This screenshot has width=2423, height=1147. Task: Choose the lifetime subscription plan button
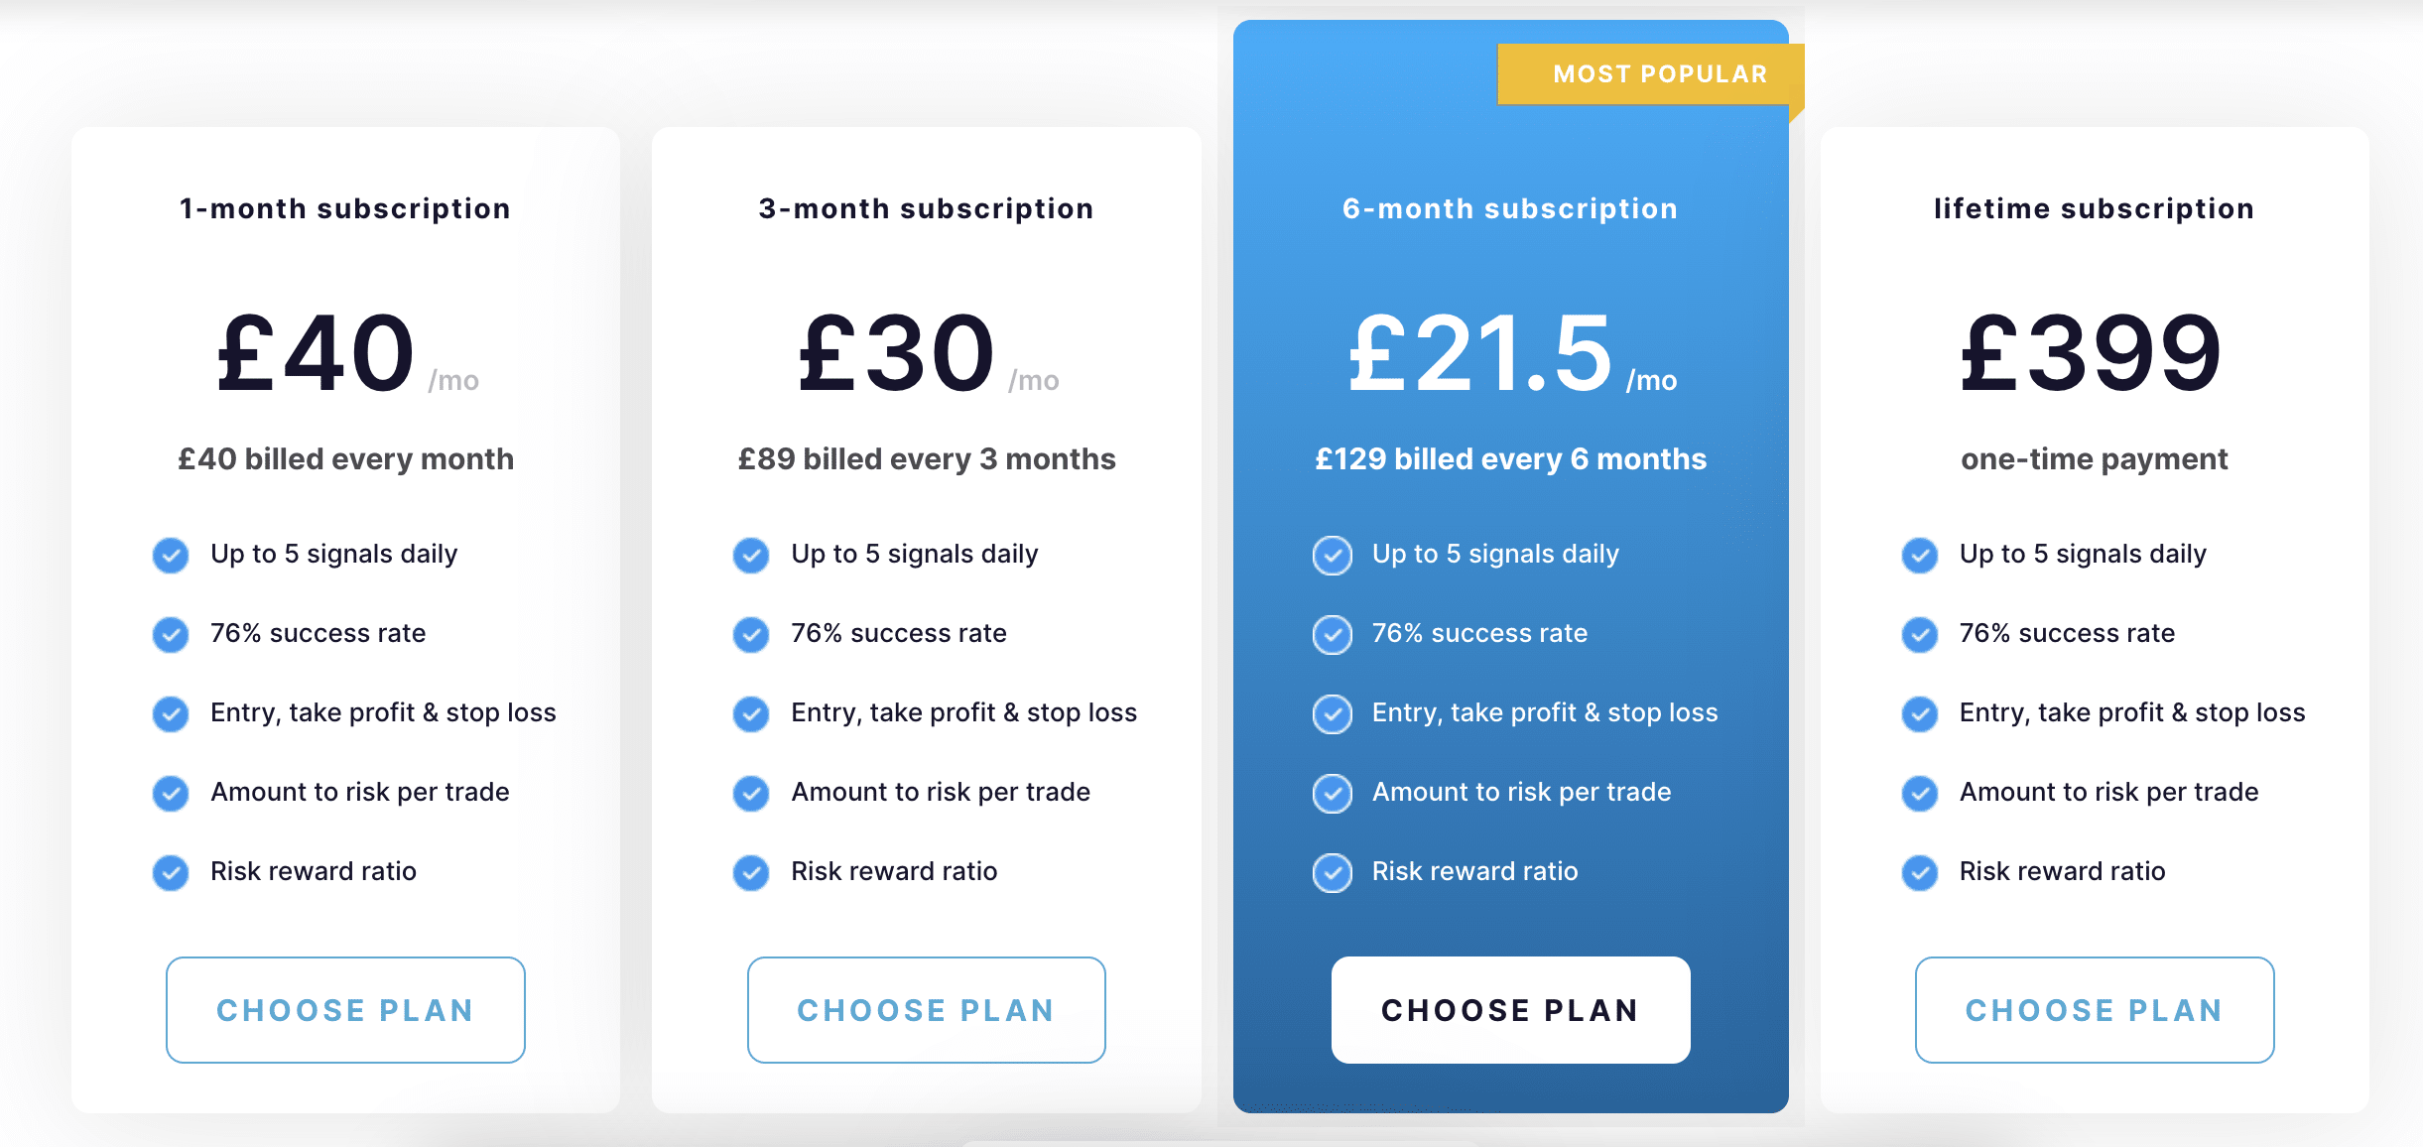coord(2095,1010)
